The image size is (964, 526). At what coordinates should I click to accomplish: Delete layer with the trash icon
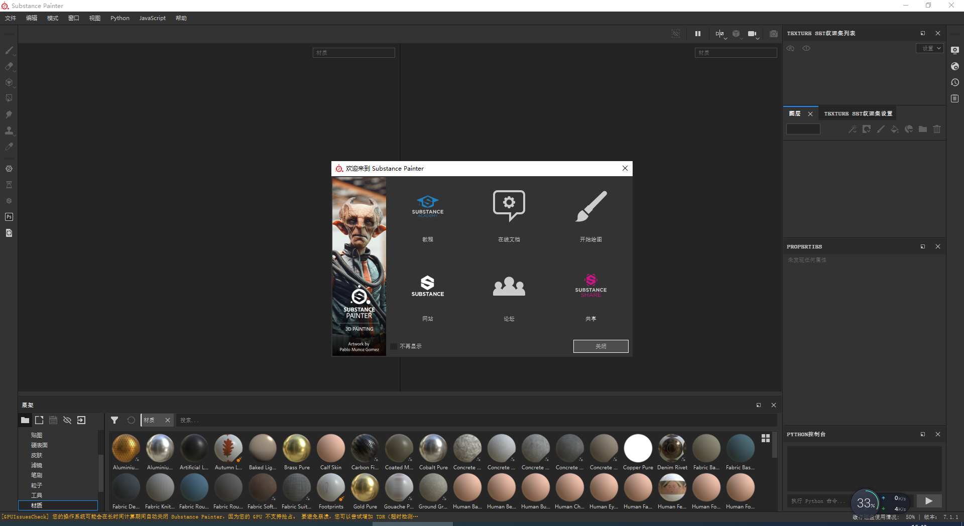coord(937,129)
